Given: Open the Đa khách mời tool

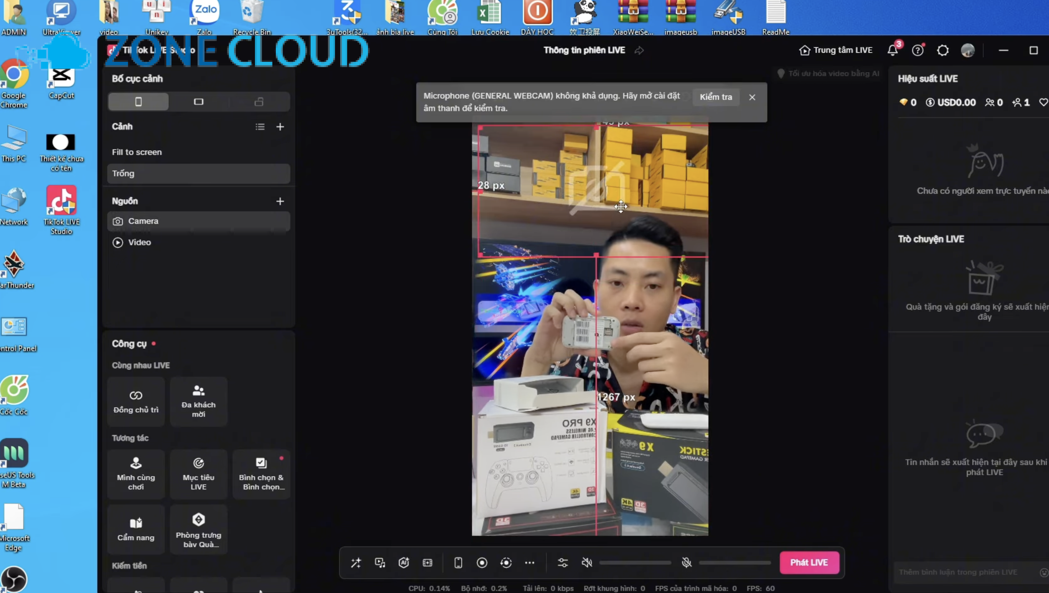Looking at the screenshot, I should point(199,401).
